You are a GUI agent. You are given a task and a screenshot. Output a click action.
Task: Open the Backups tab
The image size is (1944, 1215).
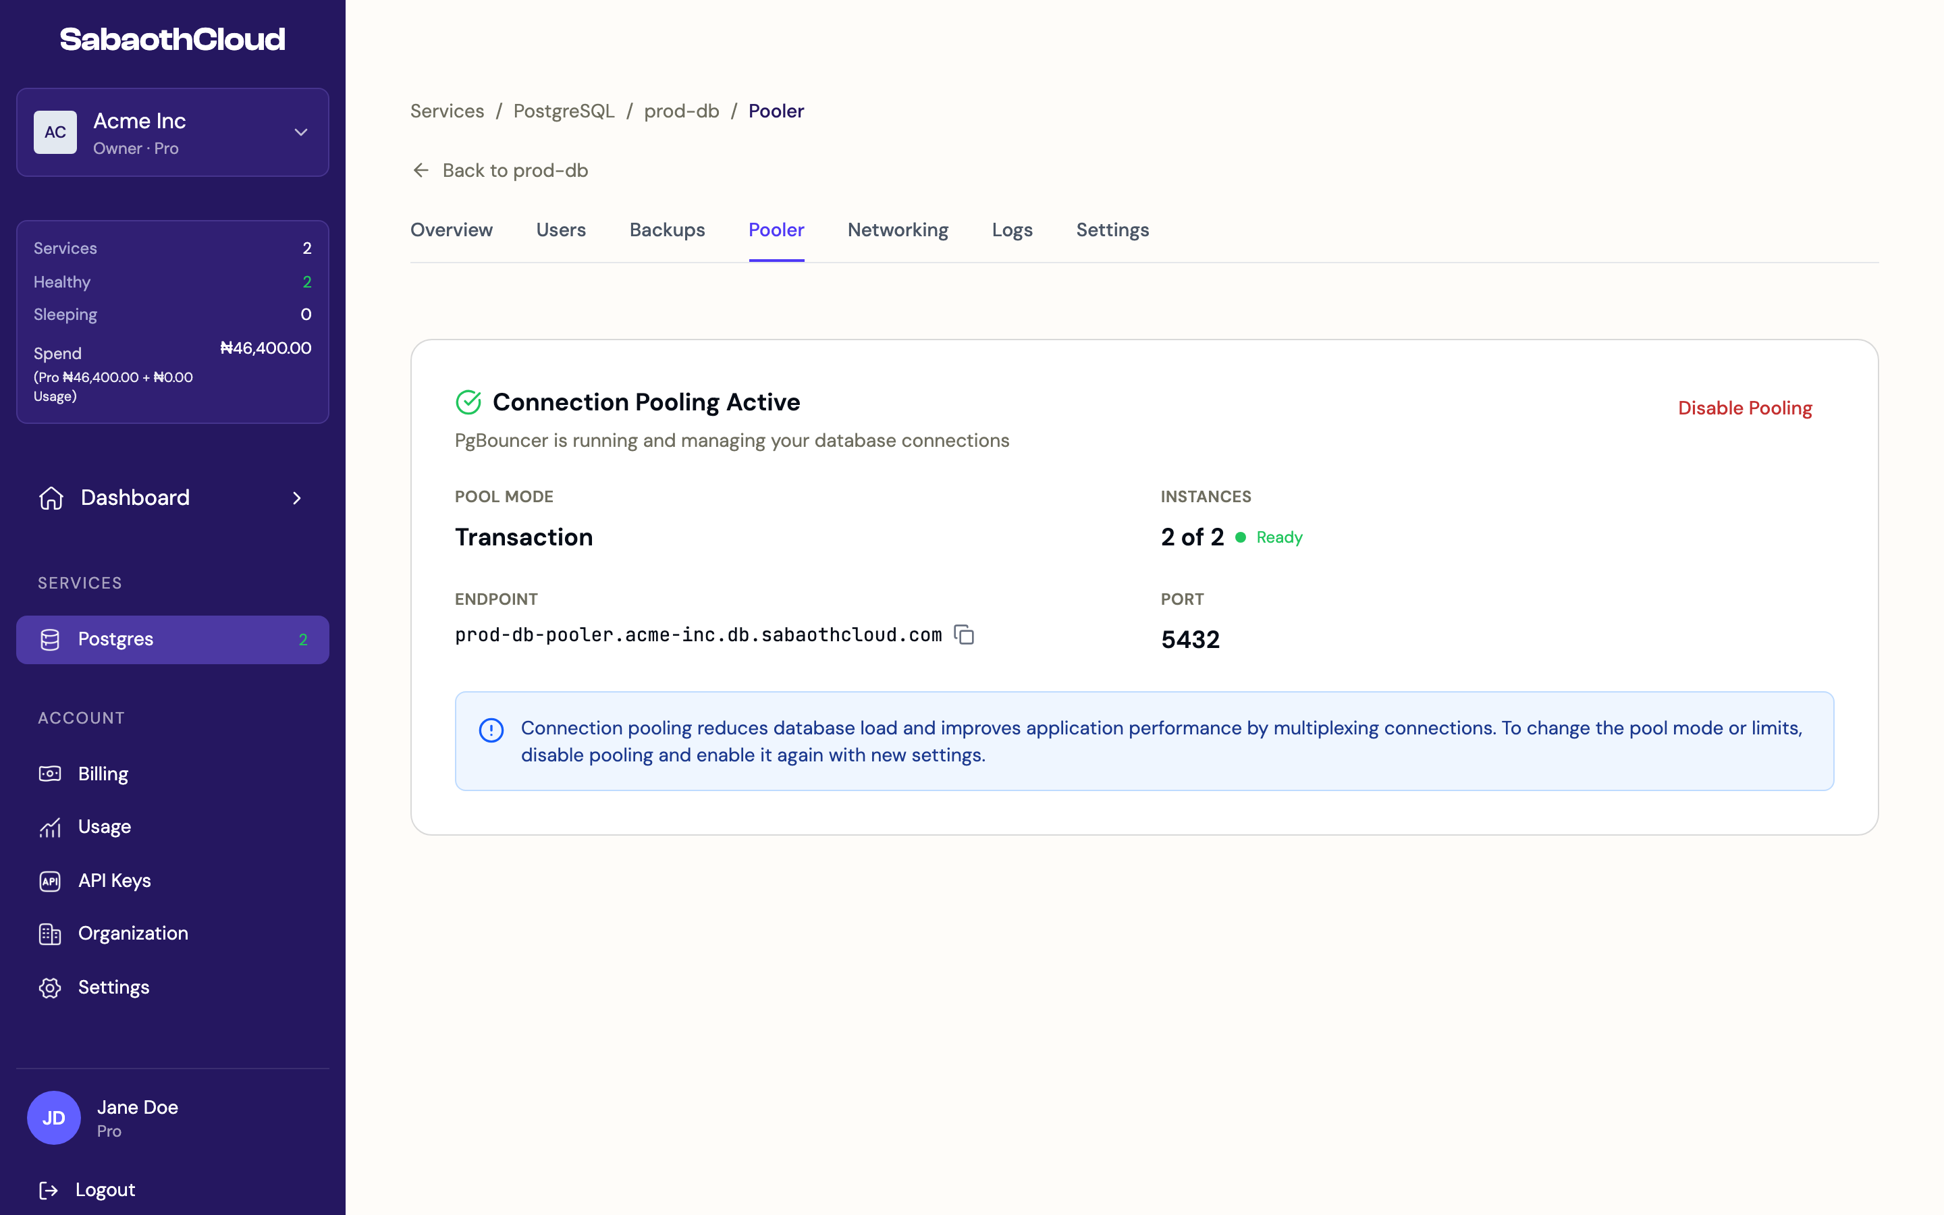pos(668,230)
